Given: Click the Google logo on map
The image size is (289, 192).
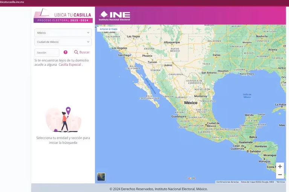Looking at the screenshot, I should pos(190,178).
